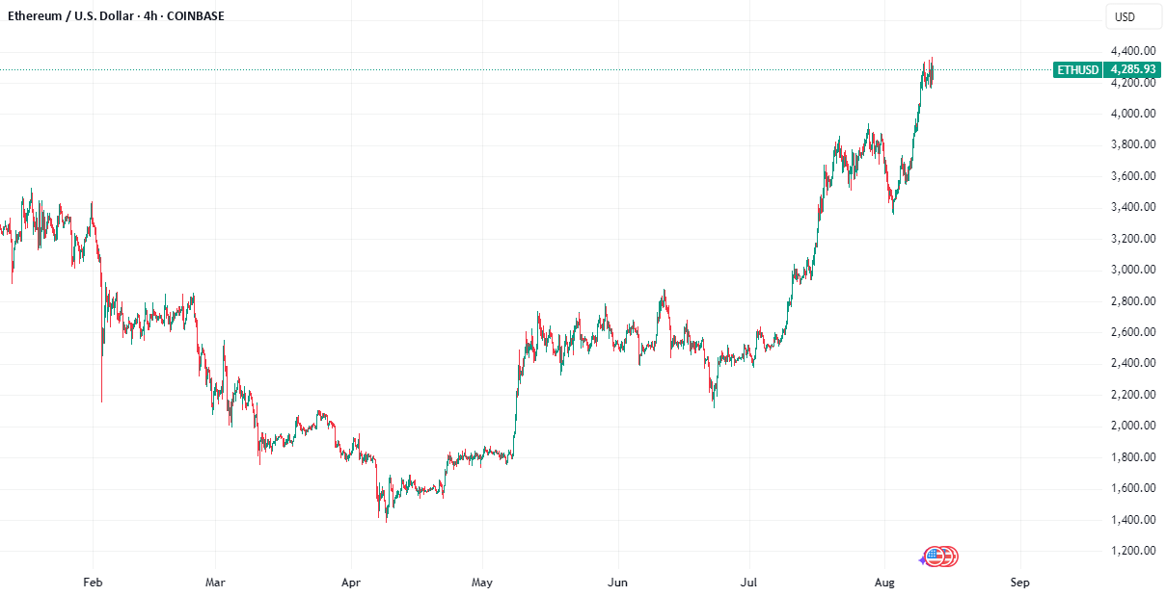Click the Jun label on the time axis
This screenshot has height=596, width=1166.
click(618, 583)
